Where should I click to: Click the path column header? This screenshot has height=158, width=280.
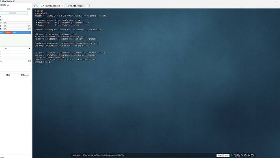8,75
